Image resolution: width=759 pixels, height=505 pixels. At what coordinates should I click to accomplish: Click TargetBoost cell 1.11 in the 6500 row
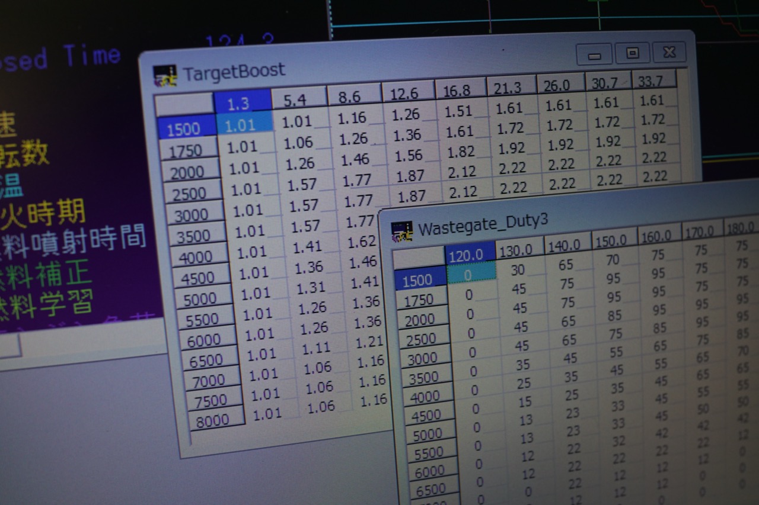[x=320, y=348]
